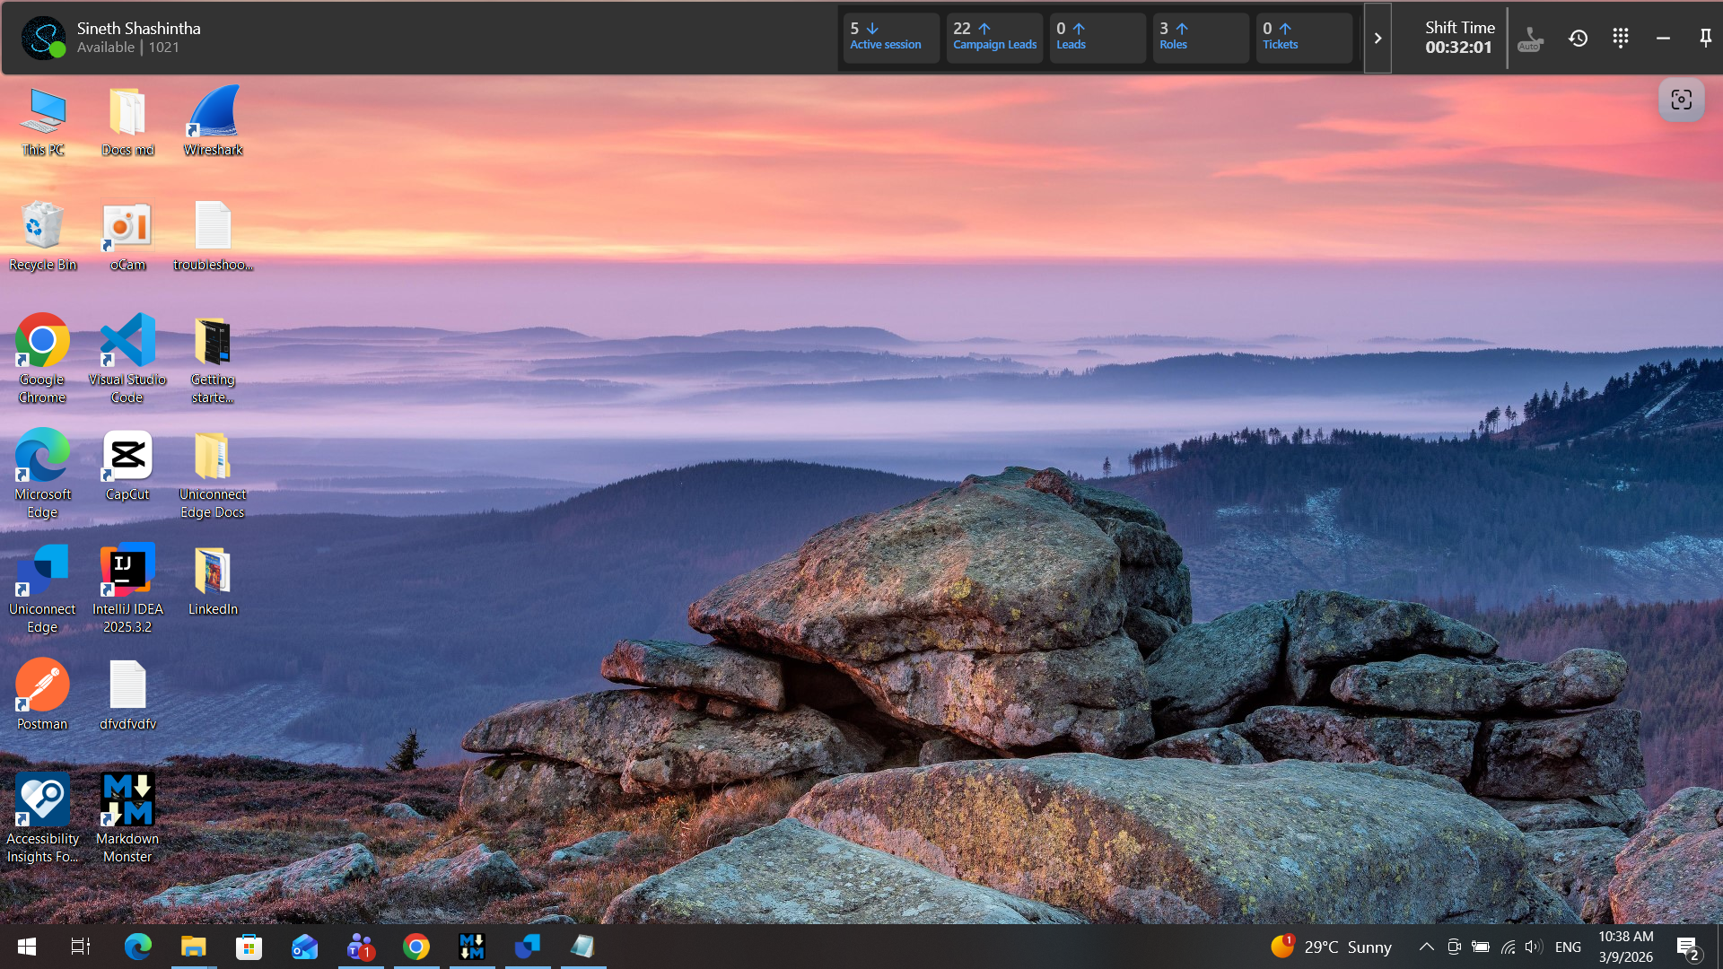Screen dimensions: 1723x969
Task: Open the Campaign Leads tile
Action: pyautogui.click(x=993, y=37)
